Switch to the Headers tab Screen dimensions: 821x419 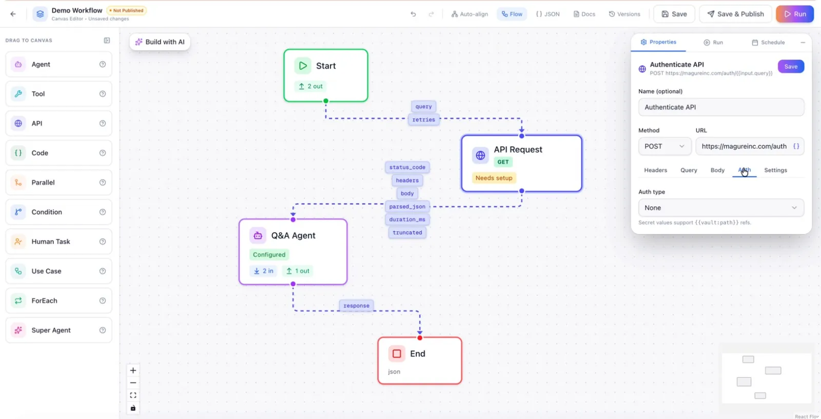tap(655, 170)
